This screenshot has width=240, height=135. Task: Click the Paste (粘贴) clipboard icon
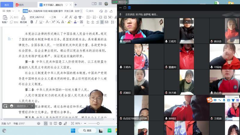[4, 18]
